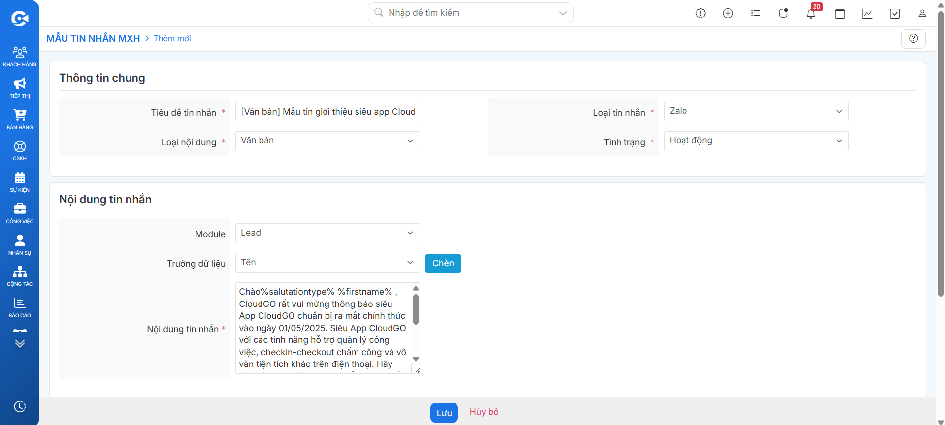The height and width of the screenshot is (425, 945).
Task: Open the Báo Cáo reports module
Action: pos(20,307)
